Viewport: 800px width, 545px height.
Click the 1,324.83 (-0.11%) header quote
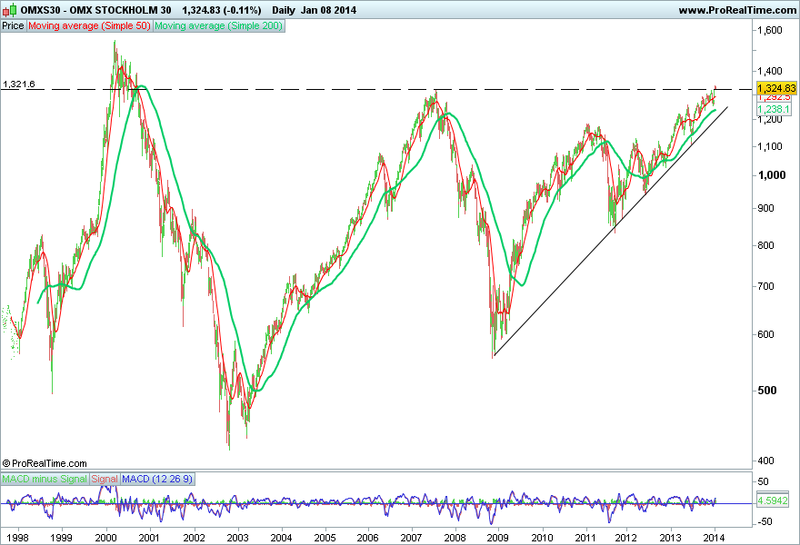pos(222,10)
